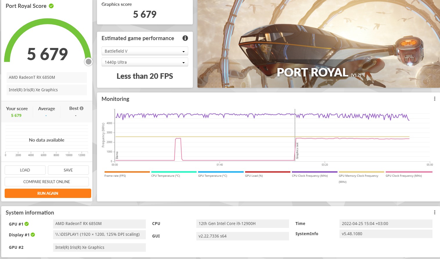Click the green Port Royal Score validation checkmark
This screenshot has width=440, height=259.
click(51, 6)
